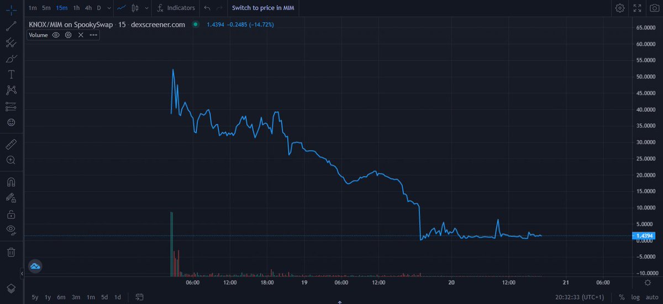Undo the last chart action
Image resolution: width=663 pixels, height=304 pixels.
click(x=207, y=8)
